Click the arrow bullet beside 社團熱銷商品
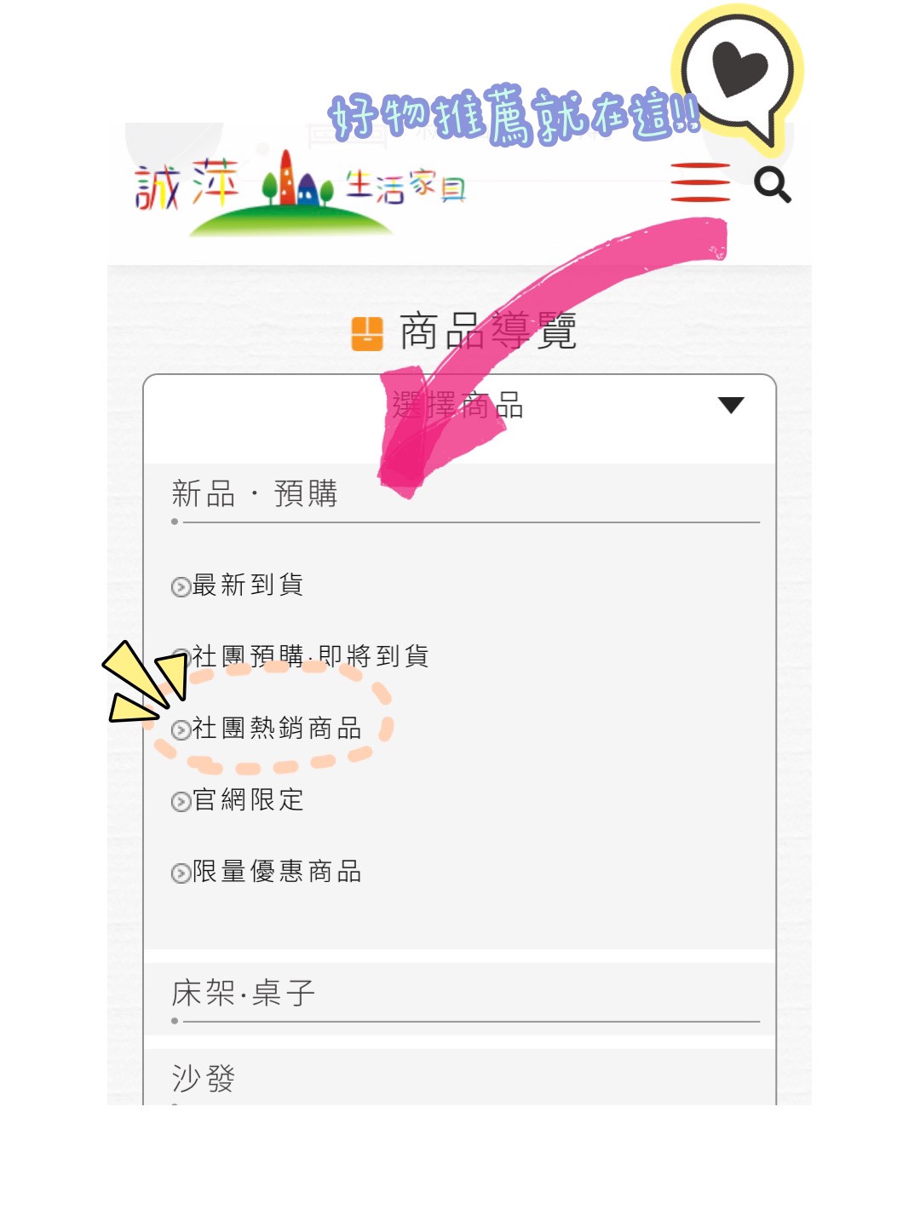This screenshot has width=920, height=1228. [x=181, y=730]
